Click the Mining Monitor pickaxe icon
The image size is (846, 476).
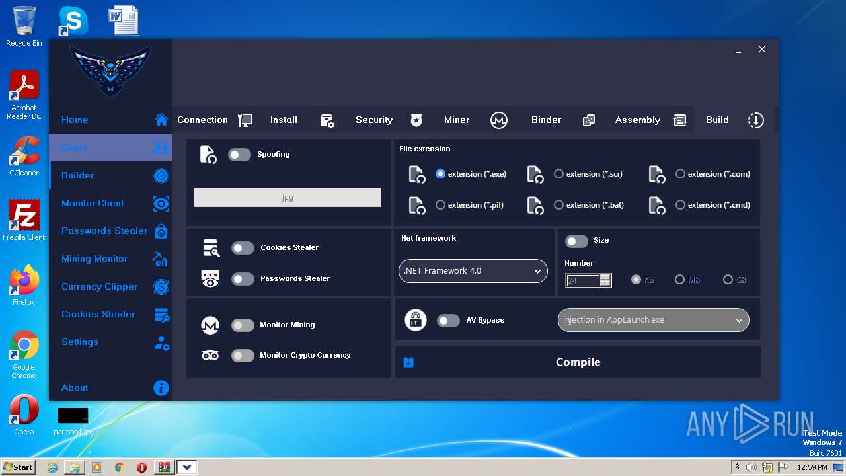[161, 258]
